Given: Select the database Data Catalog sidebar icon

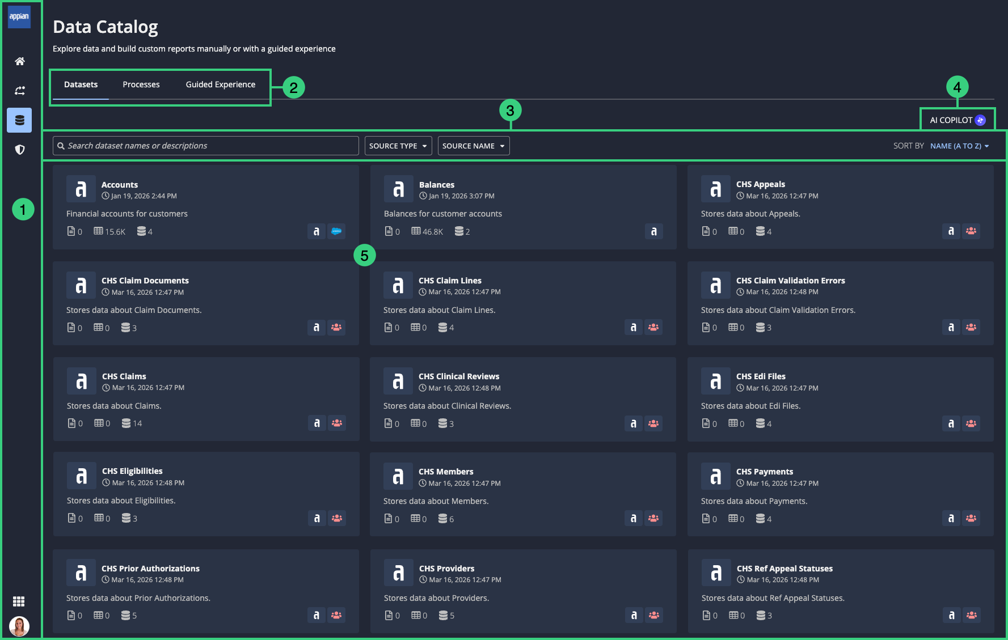Looking at the screenshot, I should click(19, 120).
